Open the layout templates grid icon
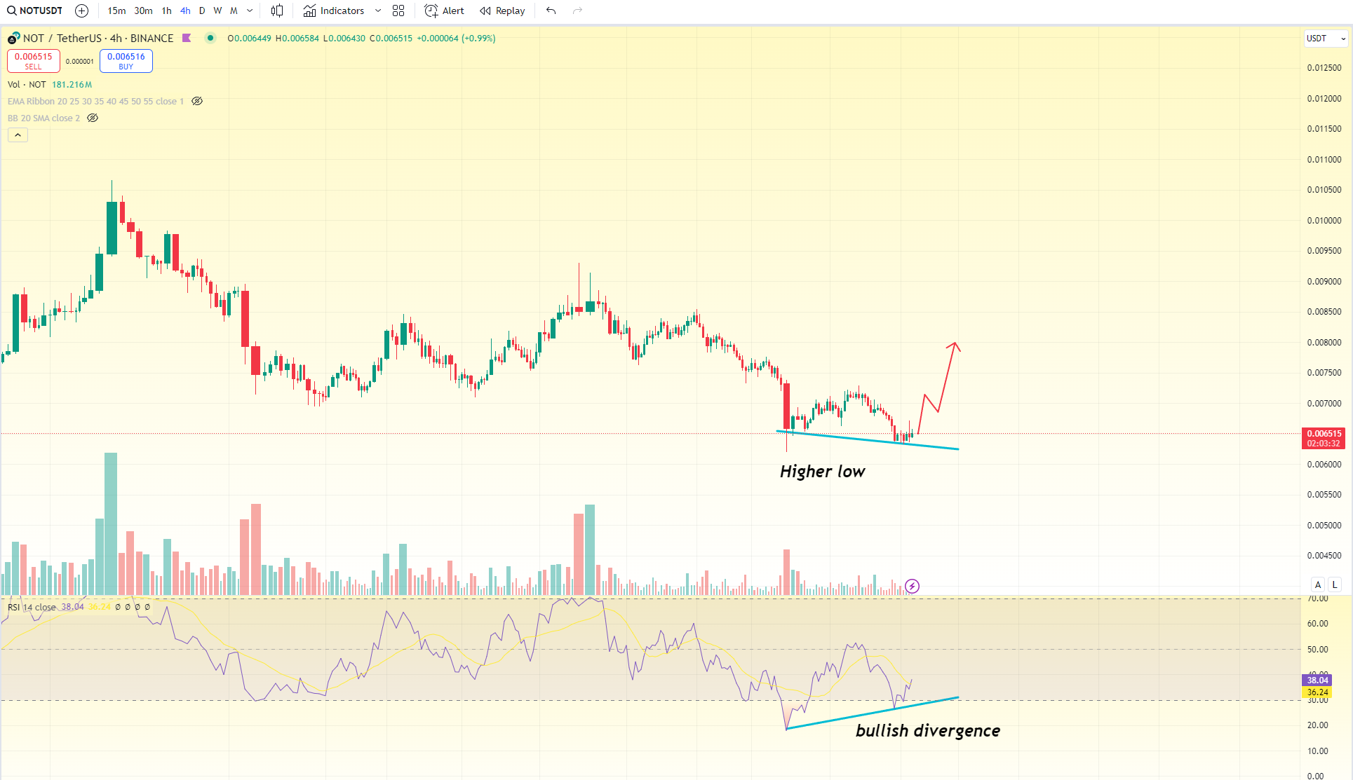1353x780 pixels. tap(398, 11)
